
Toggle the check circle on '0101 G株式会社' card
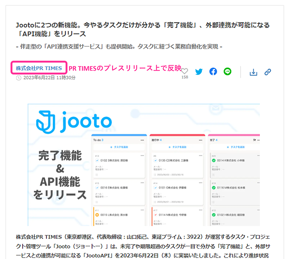(156, 188)
